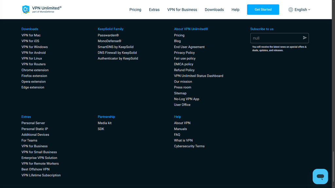Screen dimensions: 335x188
Task: Open VPN for Remote Workers link
Action: 40,164
